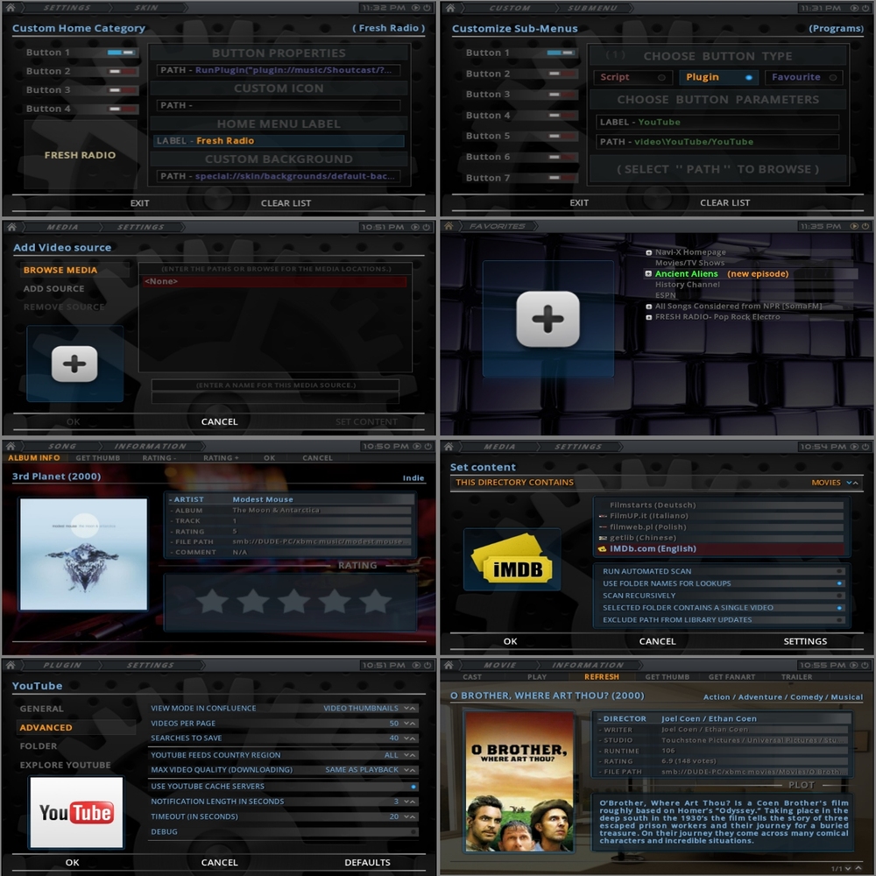Click the O Brother movie poster
Image resolution: width=876 pixels, height=876 pixels.
click(x=519, y=781)
